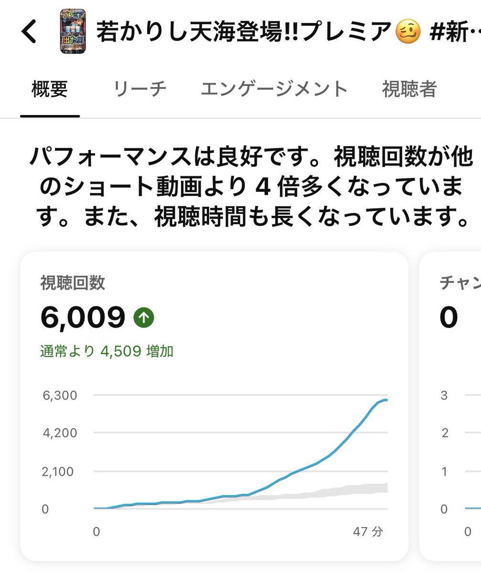The image size is (481, 573).
Task: Tap the 2,100 gridline label
Action: click(59, 471)
